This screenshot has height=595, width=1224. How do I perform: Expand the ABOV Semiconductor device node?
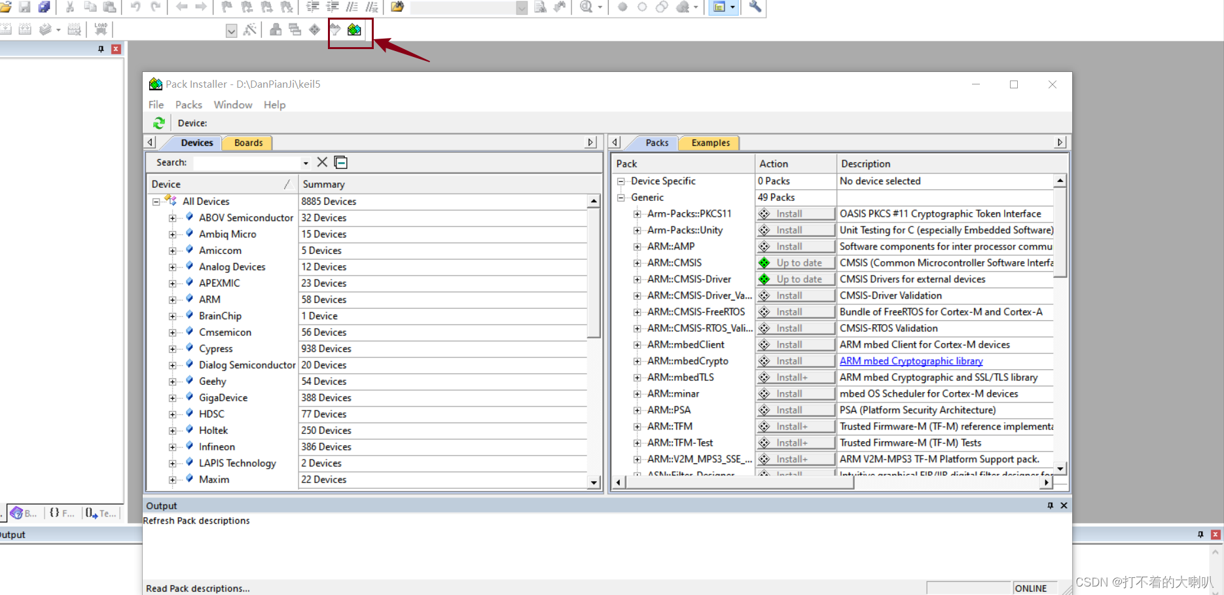point(172,218)
